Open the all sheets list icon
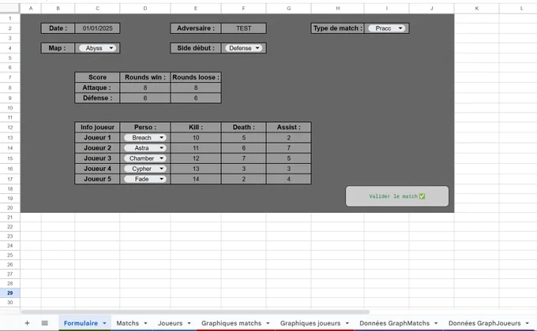 44,323
